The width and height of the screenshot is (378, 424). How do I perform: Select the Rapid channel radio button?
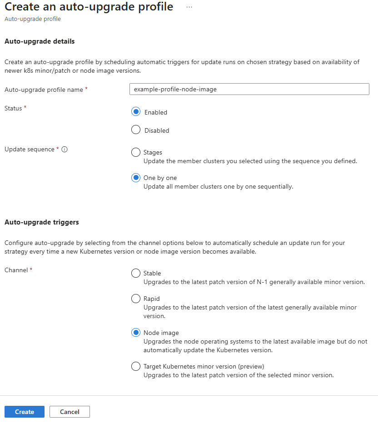(x=136, y=299)
